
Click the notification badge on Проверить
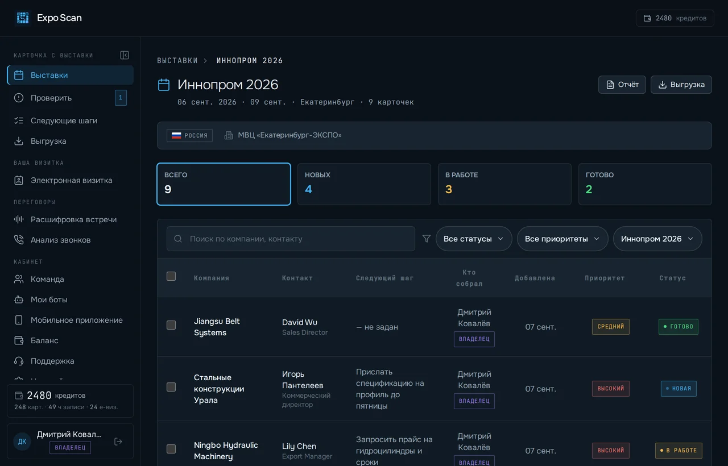tap(121, 98)
